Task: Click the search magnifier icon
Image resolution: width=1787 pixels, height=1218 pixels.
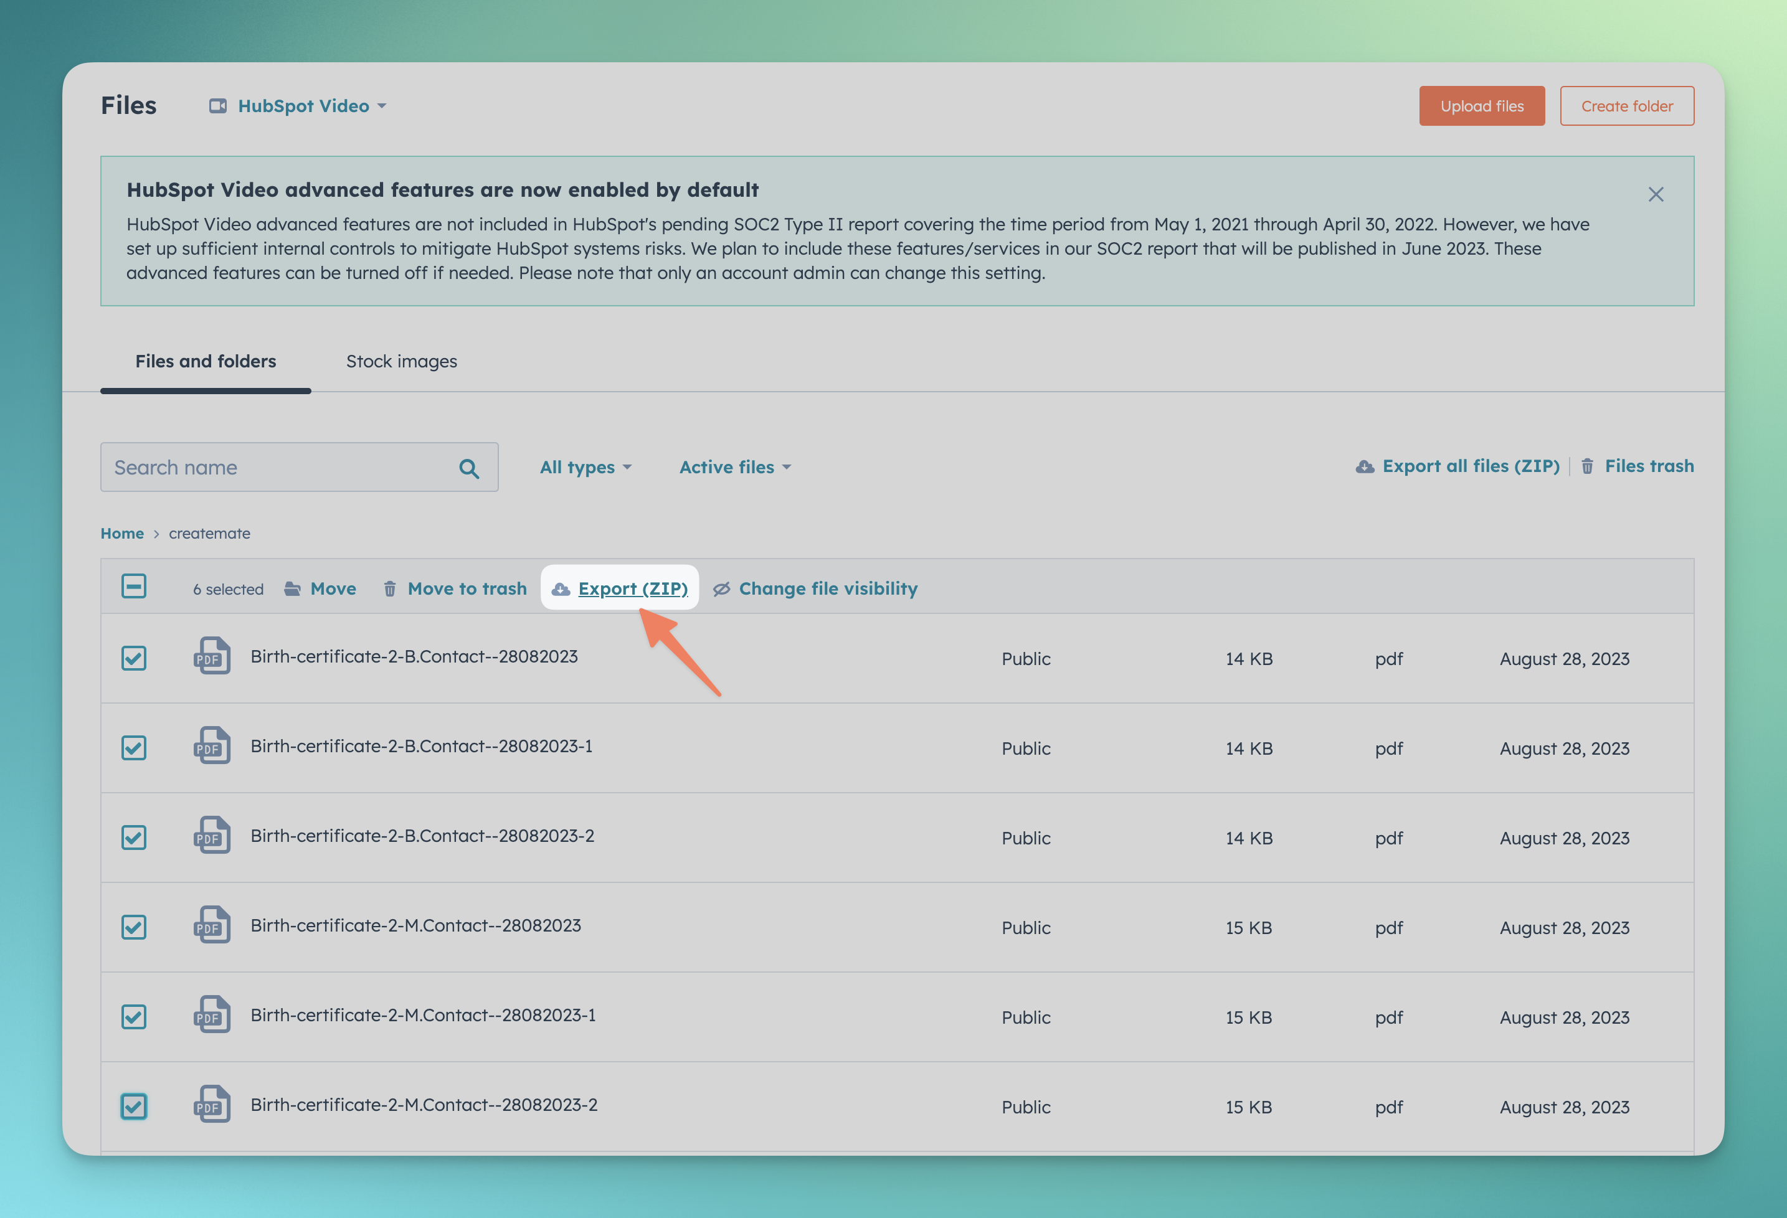Action: [x=469, y=468]
